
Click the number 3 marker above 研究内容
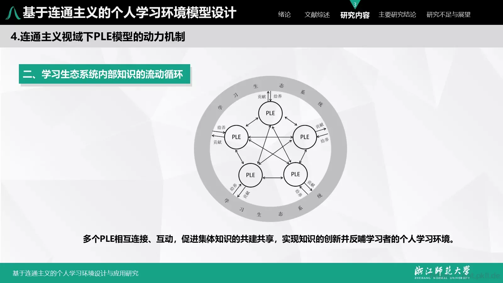(355, 5)
